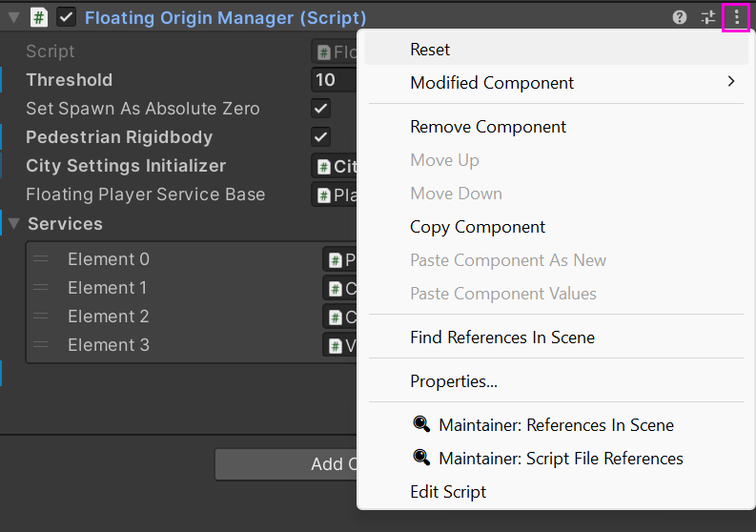Click the drag handle icon of Element 0
Viewport: 756px width, 532px height.
click(40, 259)
